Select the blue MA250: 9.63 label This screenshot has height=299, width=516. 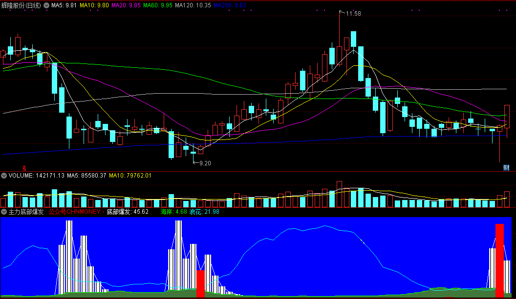tap(230, 5)
